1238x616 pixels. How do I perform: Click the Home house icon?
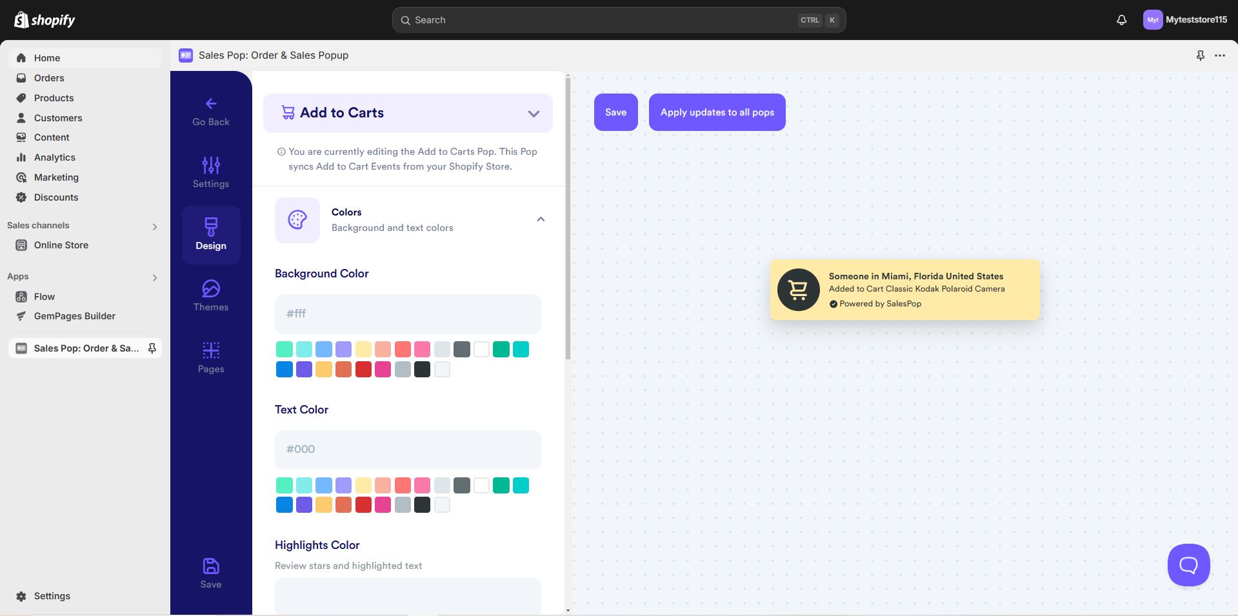click(x=21, y=58)
